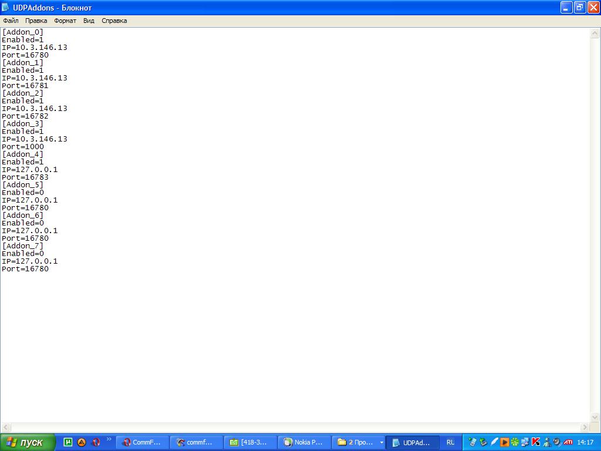Click the пуск Start button
This screenshot has width=601, height=451.
(27, 442)
